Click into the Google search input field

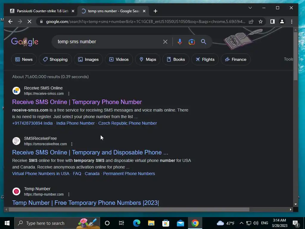click(109, 42)
